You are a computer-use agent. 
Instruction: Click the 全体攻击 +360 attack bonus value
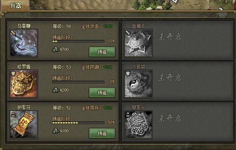coord(108,26)
